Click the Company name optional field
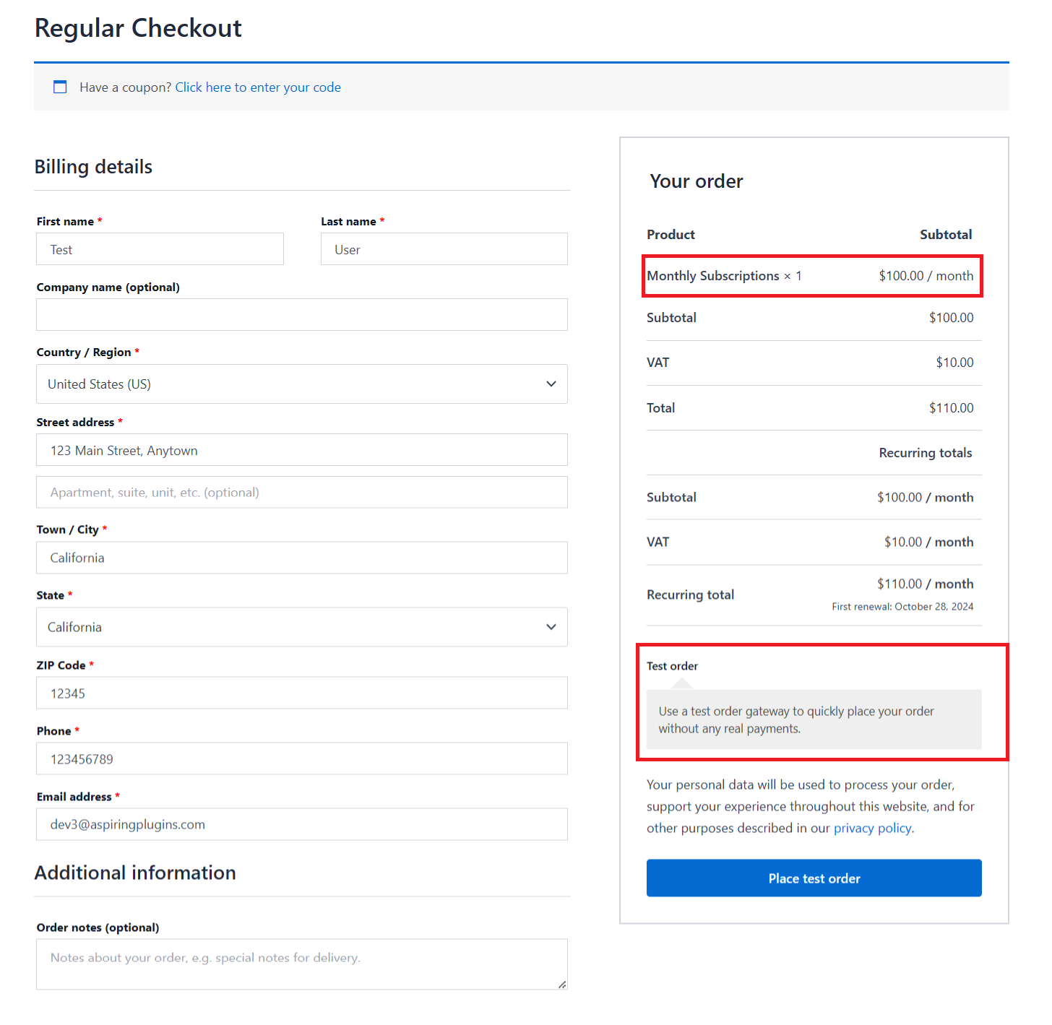The height and width of the screenshot is (1025, 1052). pos(301,314)
